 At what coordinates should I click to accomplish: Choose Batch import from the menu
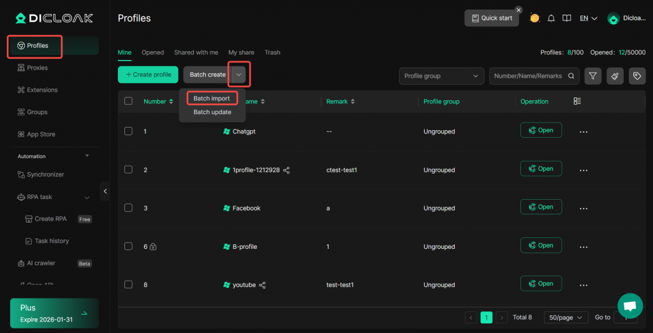pos(212,98)
